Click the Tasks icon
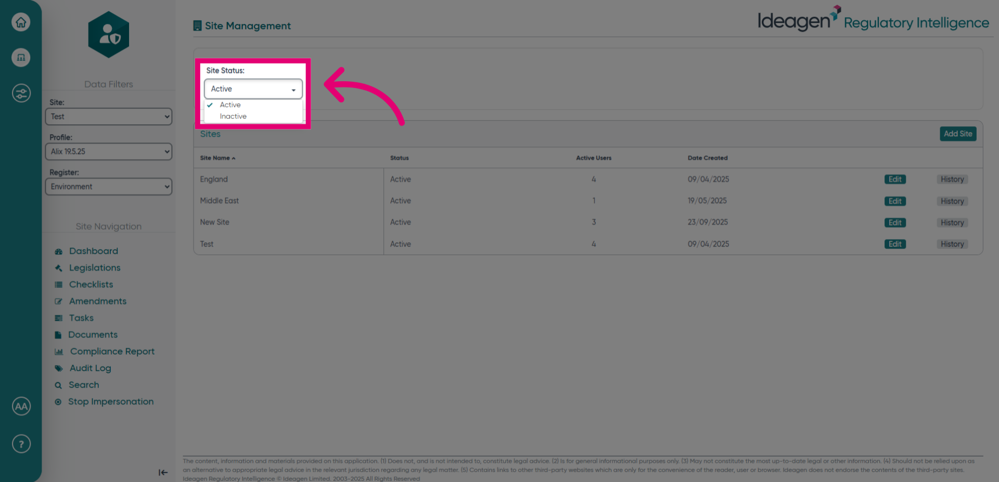This screenshot has height=482, width=999. (x=59, y=318)
